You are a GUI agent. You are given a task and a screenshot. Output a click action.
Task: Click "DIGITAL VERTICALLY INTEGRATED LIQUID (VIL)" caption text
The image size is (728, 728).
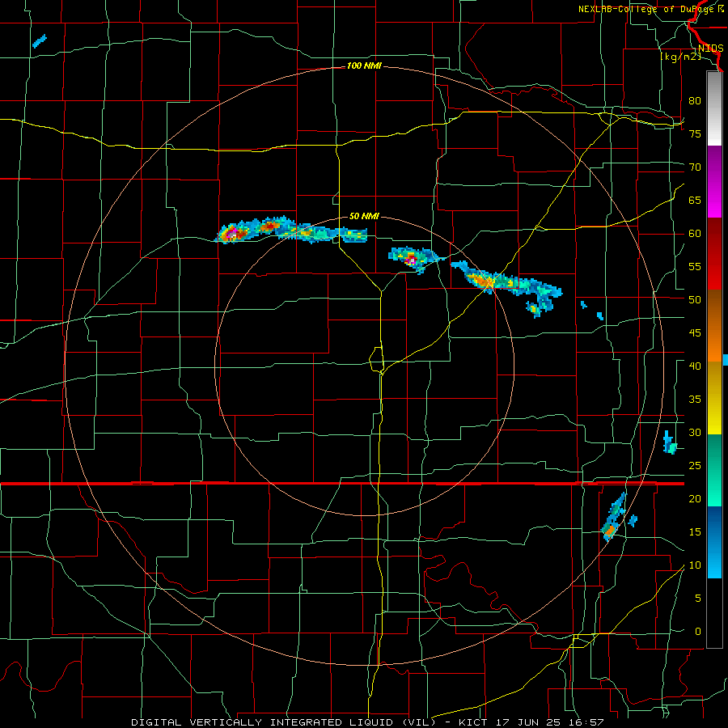click(283, 722)
